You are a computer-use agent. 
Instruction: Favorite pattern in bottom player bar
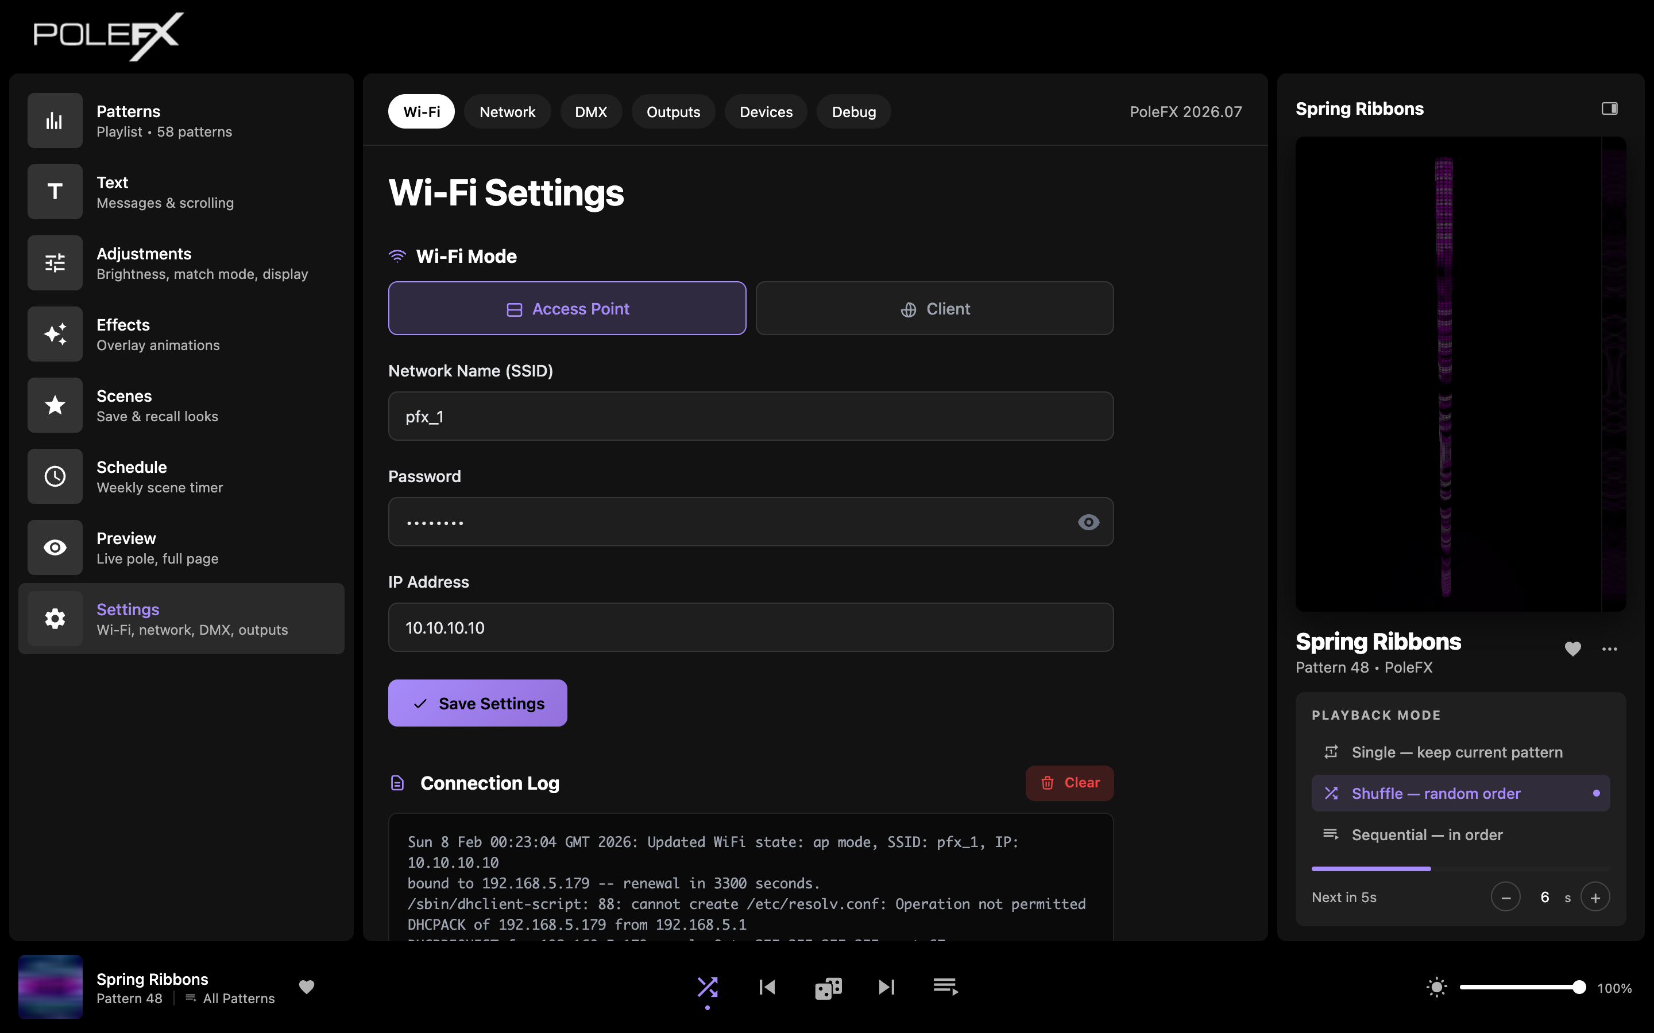click(x=307, y=987)
